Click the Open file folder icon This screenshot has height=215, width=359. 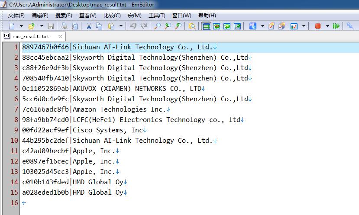pyautogui.click(x=32, y=26)
